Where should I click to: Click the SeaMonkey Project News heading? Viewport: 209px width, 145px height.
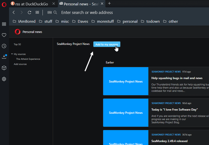tap(73, 44)
